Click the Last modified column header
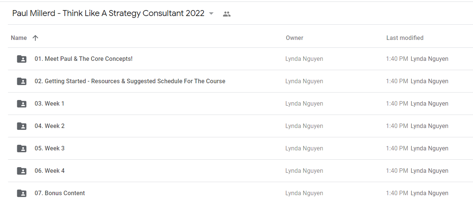 coord(405,38)
